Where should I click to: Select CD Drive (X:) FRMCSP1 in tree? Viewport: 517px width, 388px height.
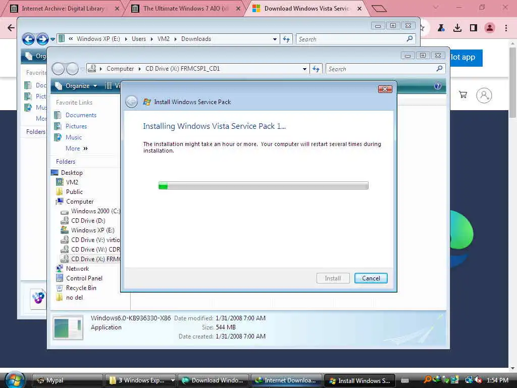pos(95,259)
